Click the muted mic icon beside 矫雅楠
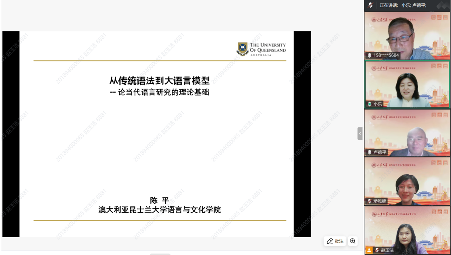Image resolution: width=451 pixels, height=255 pixels. (370, 201)
